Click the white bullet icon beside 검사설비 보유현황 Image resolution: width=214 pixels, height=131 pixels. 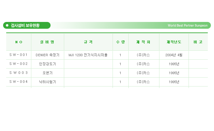7,25
